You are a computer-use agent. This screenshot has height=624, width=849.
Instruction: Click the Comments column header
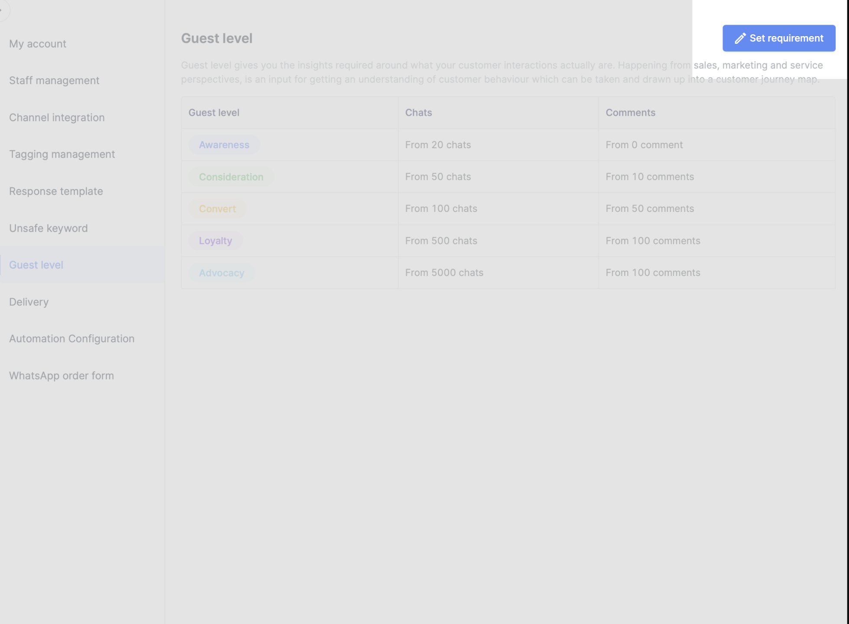pos(630,113)
